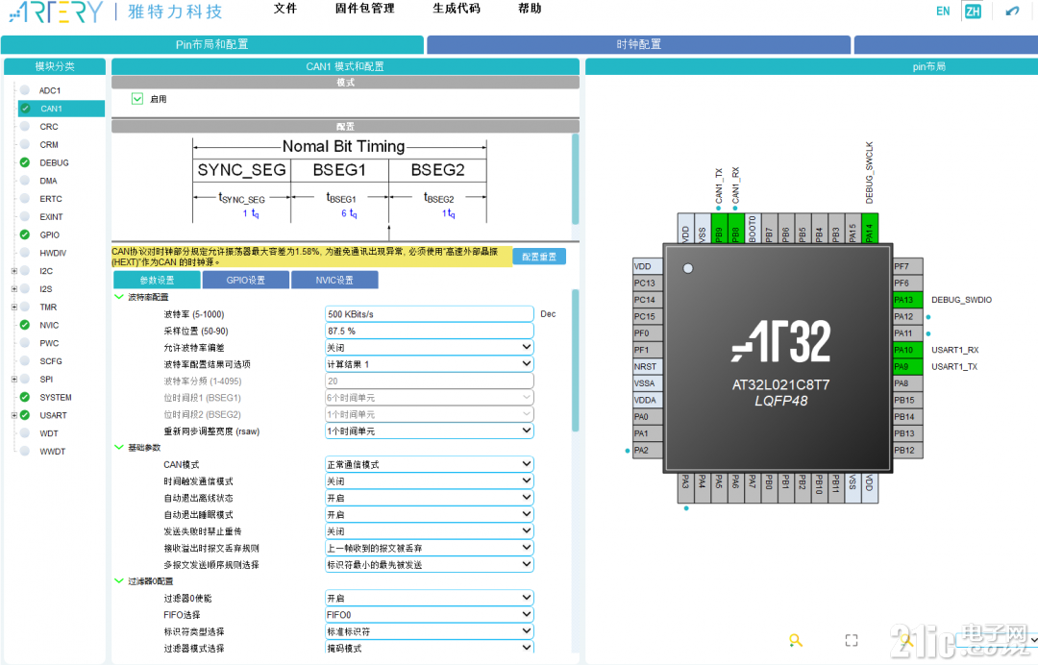Click the PF7 pin on the chip
Image resolution: width=1038 pixels, height=665 pixels.
(x=907, y=266)
